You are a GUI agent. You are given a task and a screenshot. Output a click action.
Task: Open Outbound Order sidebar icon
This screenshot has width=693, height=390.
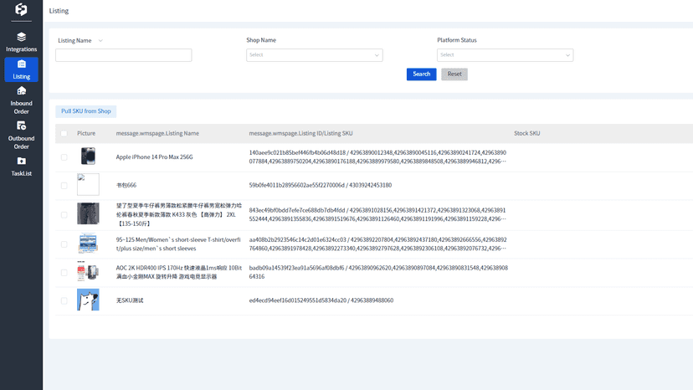[x=21, y=126]
